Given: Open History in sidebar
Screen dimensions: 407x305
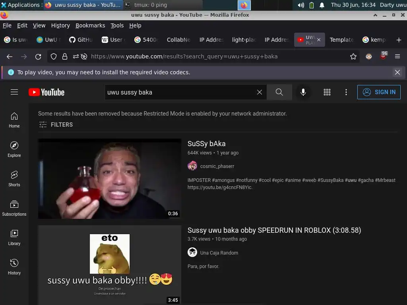Looking at the screenshot, I should [14, 267].
